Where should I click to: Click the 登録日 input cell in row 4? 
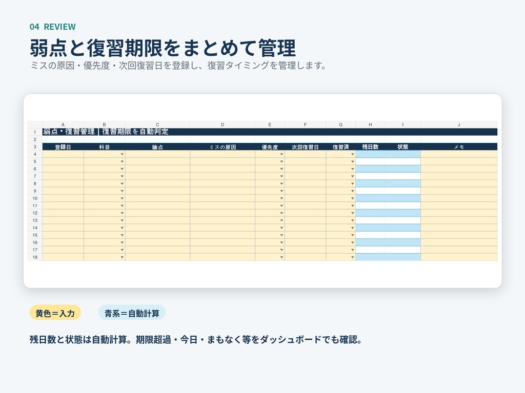(63, 154)
